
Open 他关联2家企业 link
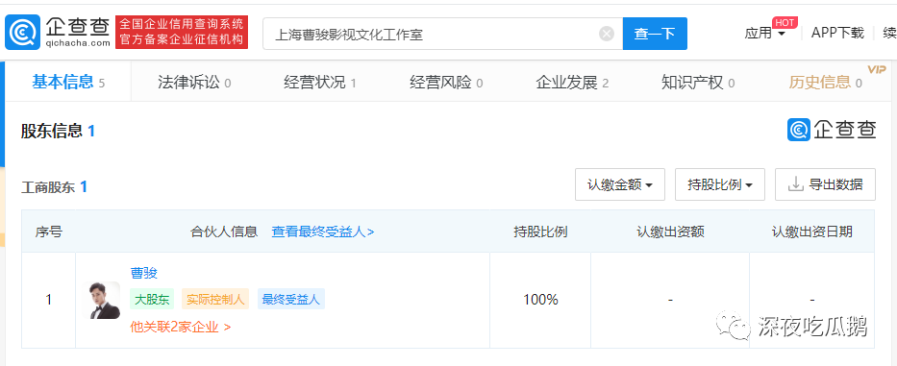pos(181,328)
